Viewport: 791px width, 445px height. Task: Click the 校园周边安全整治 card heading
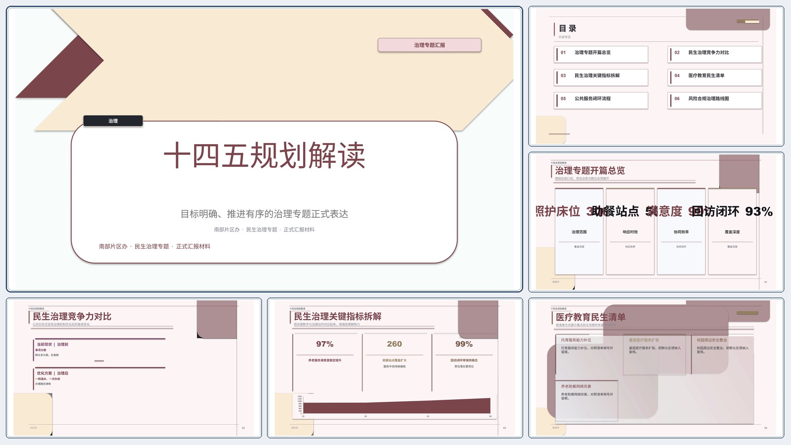point(712,340)
